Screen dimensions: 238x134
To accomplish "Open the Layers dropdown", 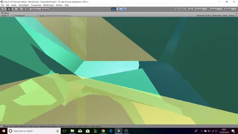I will [216, 9].
